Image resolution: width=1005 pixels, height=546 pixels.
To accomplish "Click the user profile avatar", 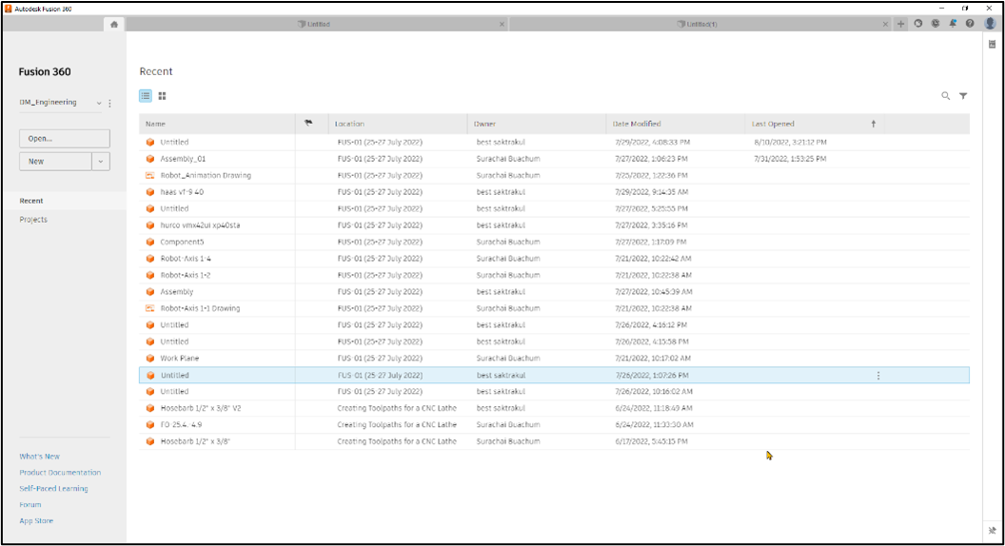I will coord(990,24).
